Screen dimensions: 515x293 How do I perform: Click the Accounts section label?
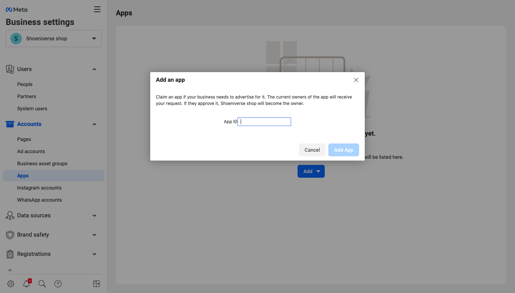(x=29, y=124)
